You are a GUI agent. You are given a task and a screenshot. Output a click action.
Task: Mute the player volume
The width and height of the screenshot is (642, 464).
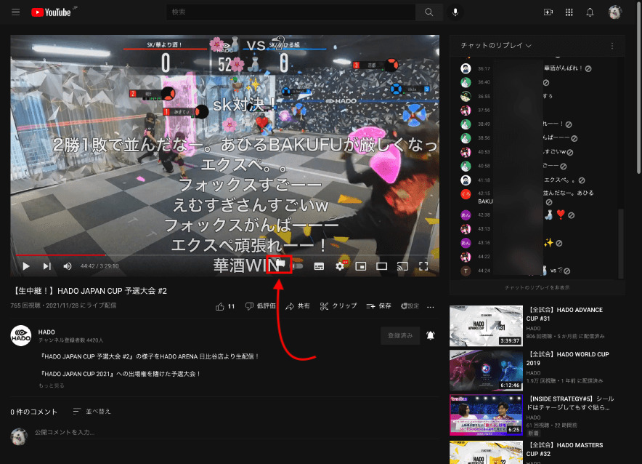coord(68,266)
